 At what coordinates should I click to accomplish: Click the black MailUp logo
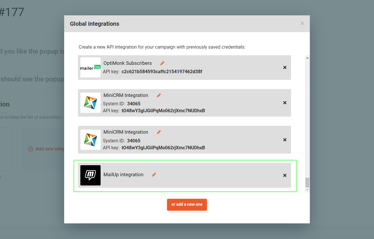tap(90, 175)
